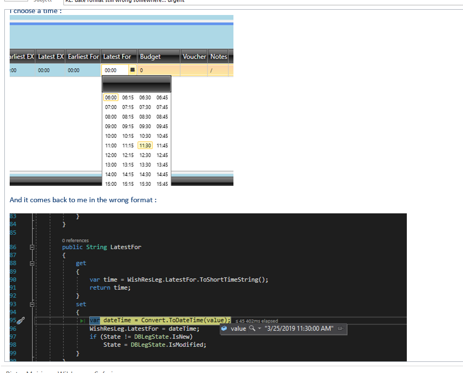Image resolution: width=463 pixels, height=373 pixels.
Task: Click the 'return time;' statement
Action: click(x=110, y=287)
